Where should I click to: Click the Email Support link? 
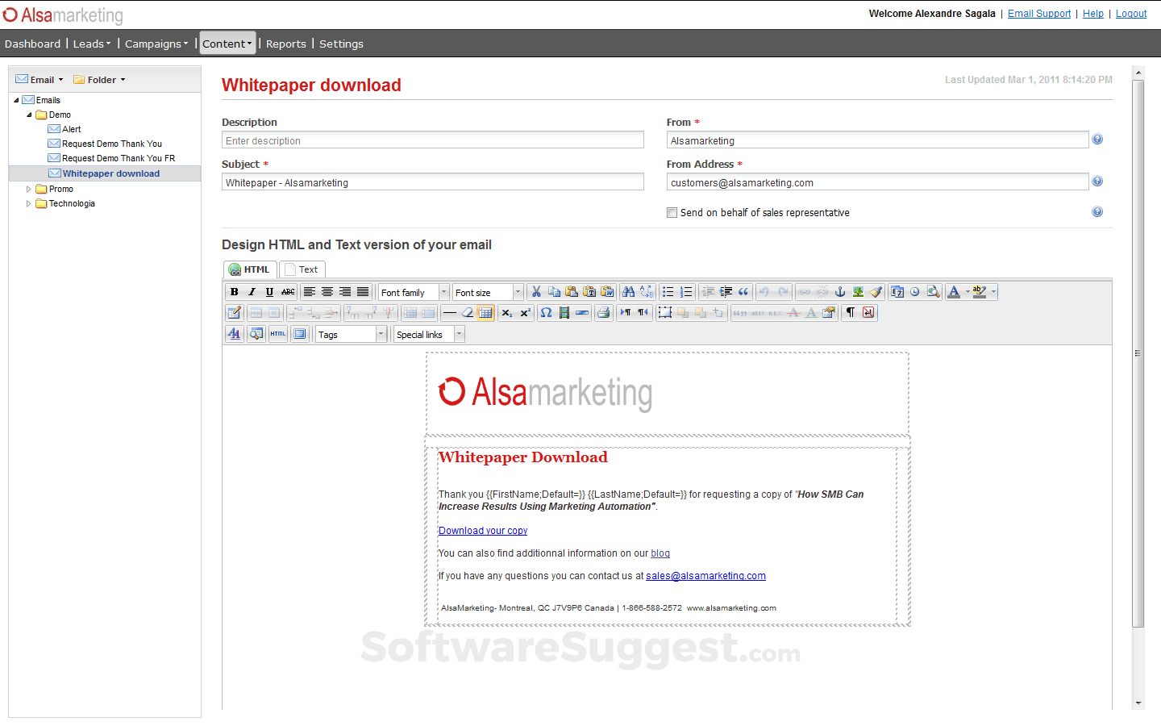click(x=1039, y=14)
